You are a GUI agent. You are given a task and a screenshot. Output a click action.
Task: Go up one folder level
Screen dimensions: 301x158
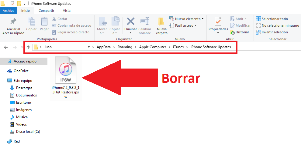tap(28, 47)
